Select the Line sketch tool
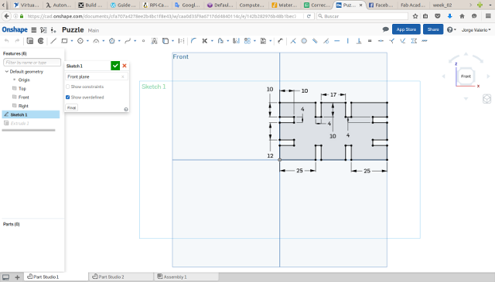Viewport: 495px width, 282px height. 53,41
